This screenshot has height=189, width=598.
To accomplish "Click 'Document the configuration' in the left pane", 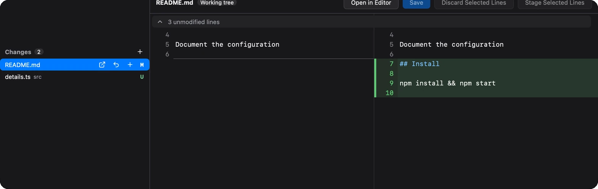I will [227, 44].
